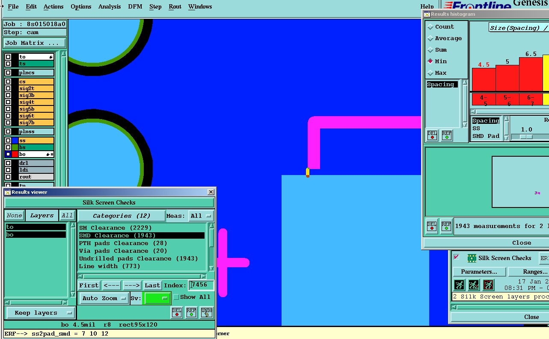
Task: Toggle display checkbox for layer drl
Action: [x=8, y=163]
